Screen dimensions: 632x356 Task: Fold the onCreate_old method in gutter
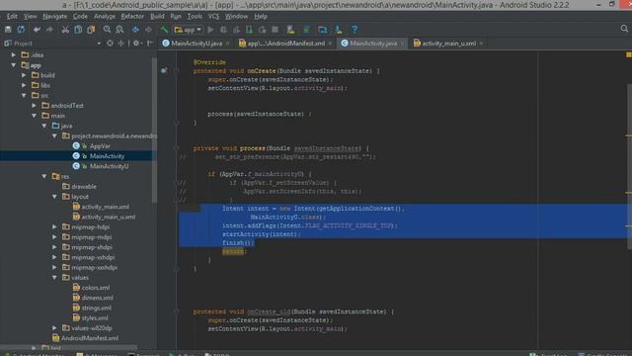coord(176,311)
